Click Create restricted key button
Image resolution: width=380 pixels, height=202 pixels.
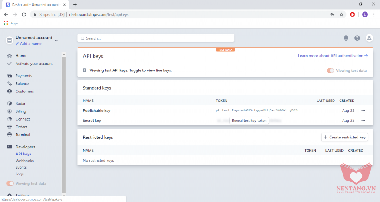point(344,137)
